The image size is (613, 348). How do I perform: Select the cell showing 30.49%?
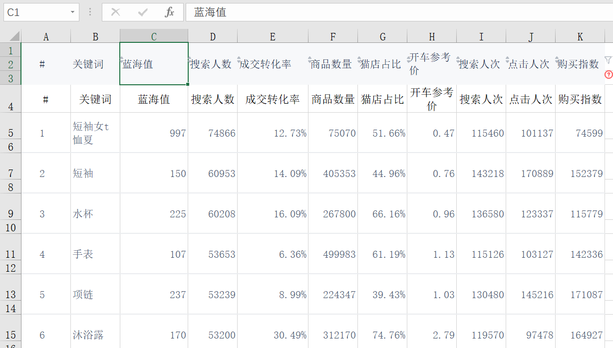click(x=272, y=335)
